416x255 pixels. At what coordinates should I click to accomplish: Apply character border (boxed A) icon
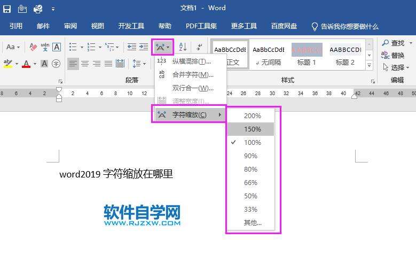(x=57, y=47)
